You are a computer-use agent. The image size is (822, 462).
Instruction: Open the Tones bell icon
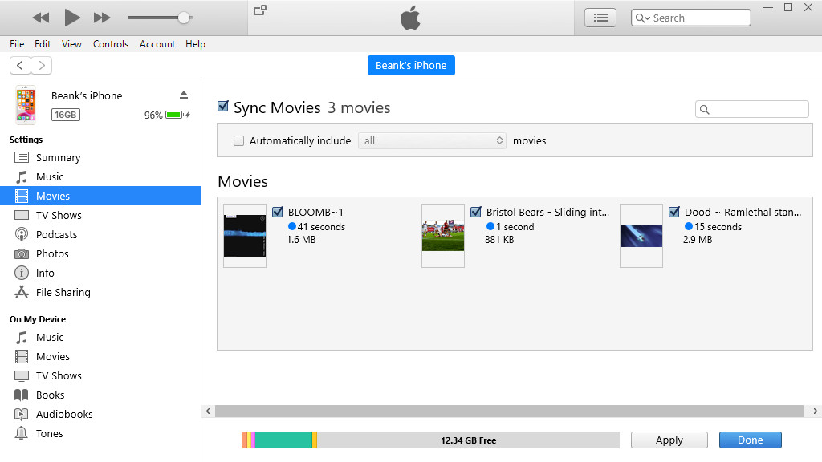click(22, 433)
